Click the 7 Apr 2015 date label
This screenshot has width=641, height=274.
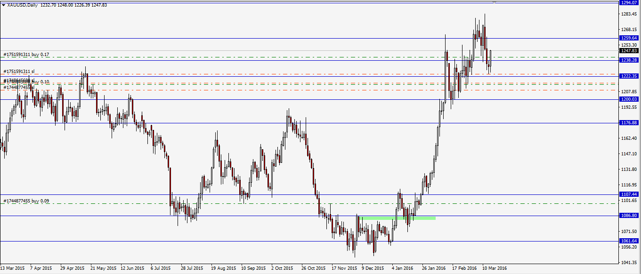coord(41,268)
